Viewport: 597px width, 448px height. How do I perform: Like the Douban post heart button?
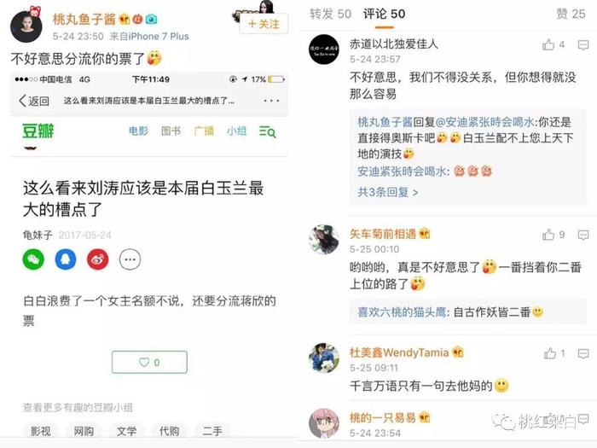click(x=149, y=363)
